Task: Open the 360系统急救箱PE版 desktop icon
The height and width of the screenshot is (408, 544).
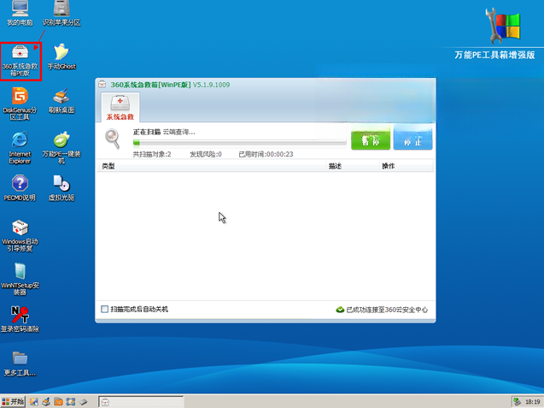Action: 20,62
